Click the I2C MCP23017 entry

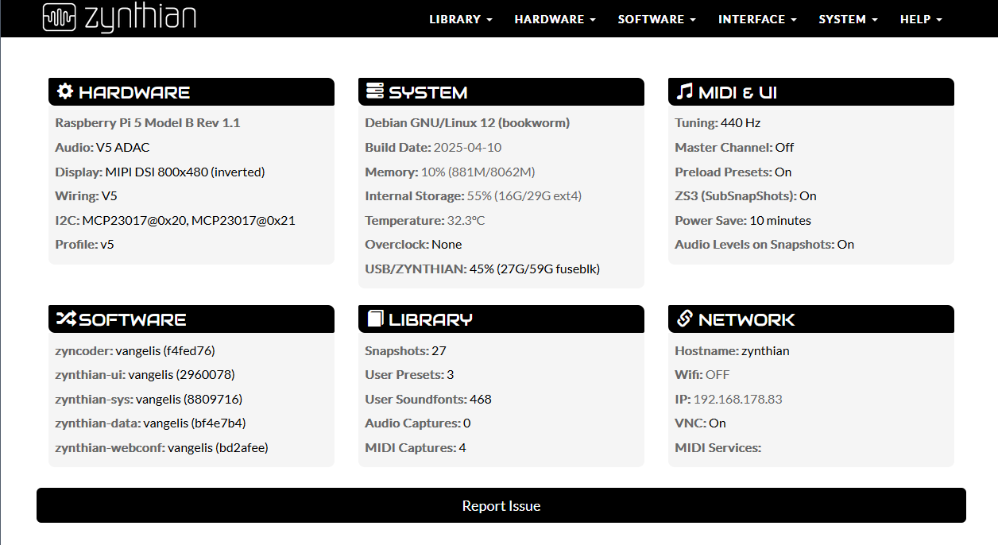[175, 220]
